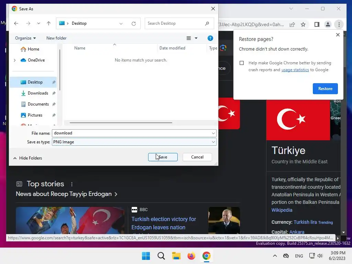Select Desktop in navigation pane
Viewport: 352px width, 264px height.
pos(33,82)
